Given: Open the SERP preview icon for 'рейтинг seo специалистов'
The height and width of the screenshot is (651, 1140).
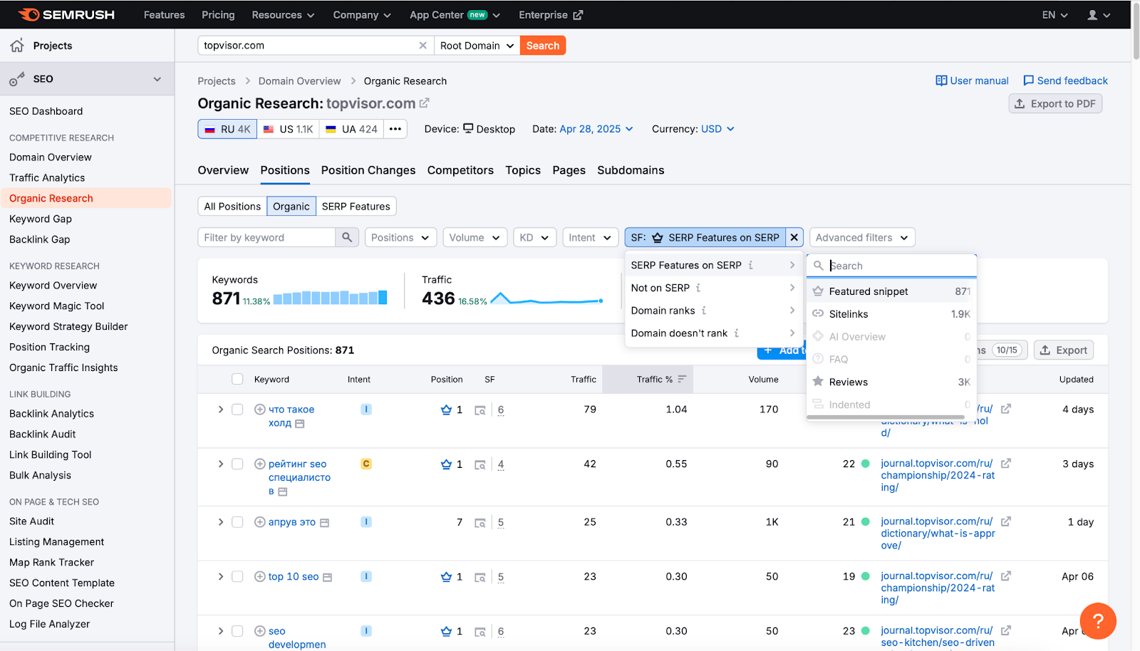Looking at the screenshot, I should [x=480, y=464].
